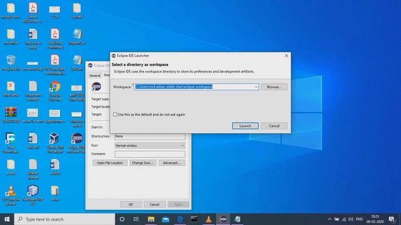This screenshot has width=401, height=225.
Task: Select the Eclipse IDE desktop shortcut
Action: pos(76,143)
